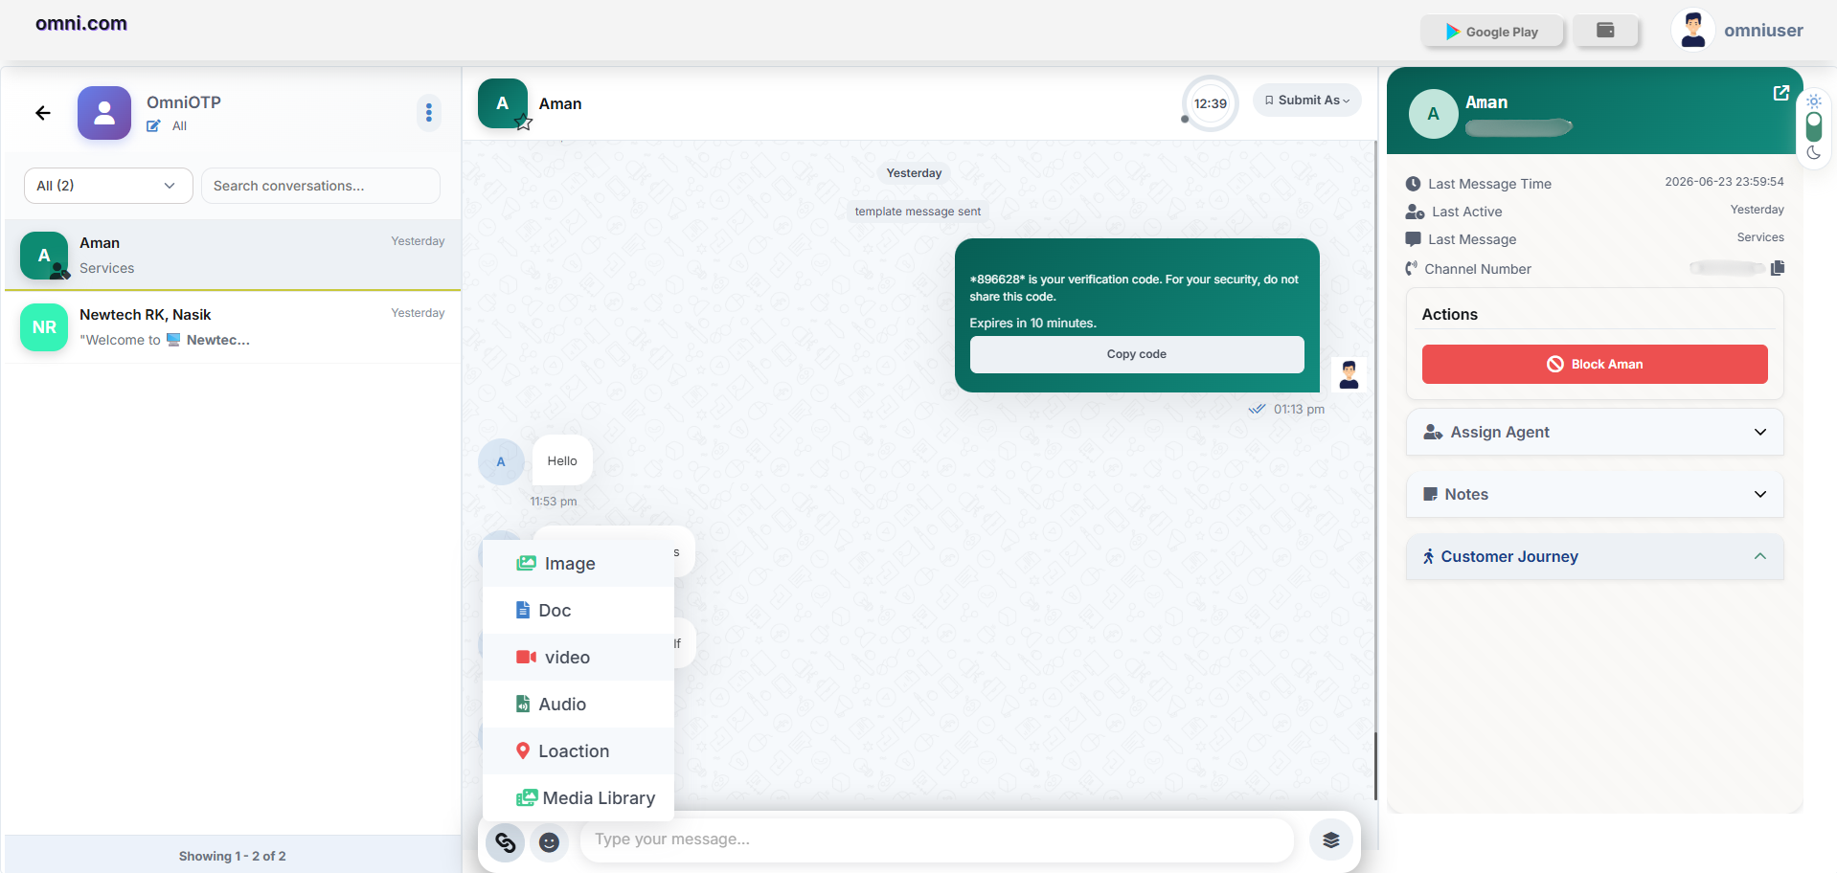Click the edit icon under OmniOTP
Viewport: 1837px width, 873px height.
click(x=153, y=126)
